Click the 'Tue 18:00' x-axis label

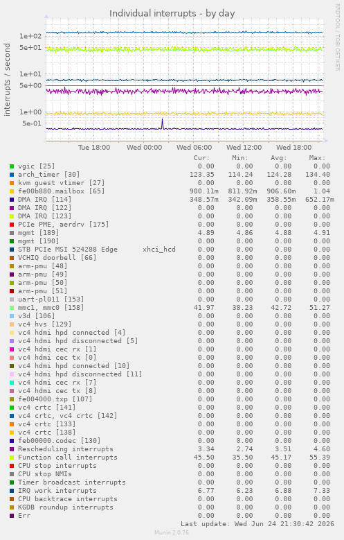[94, 148]
